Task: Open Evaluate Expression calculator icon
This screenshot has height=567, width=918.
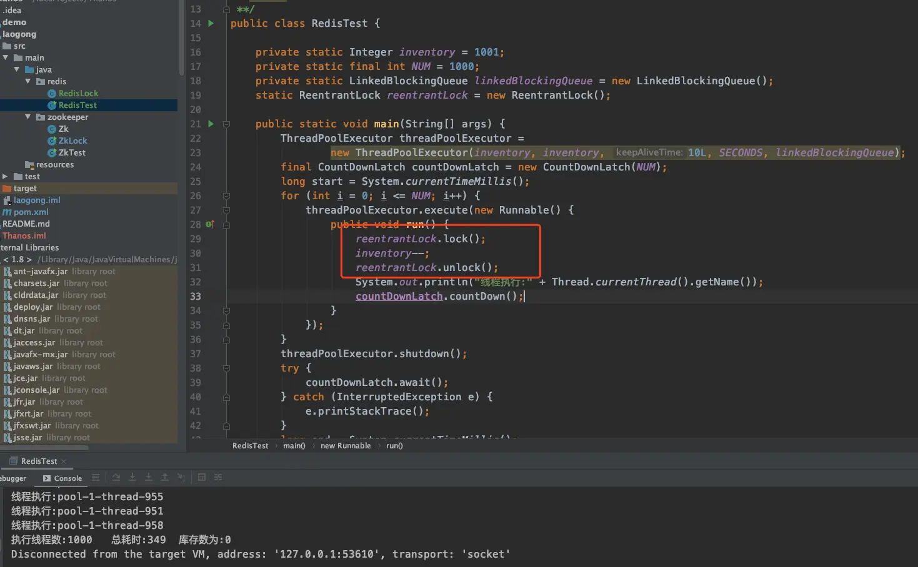Action: coord(202,477)
